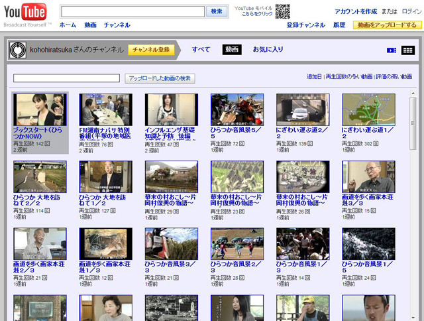
Task: Open the YouTube mobile QR code
Action: [283, 11]
